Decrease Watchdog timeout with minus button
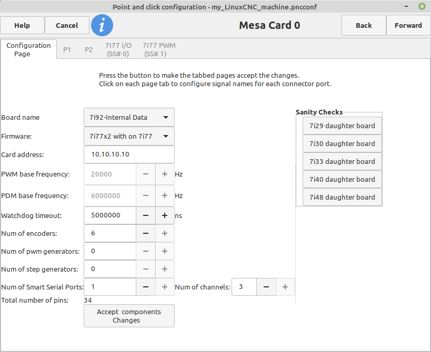The height and width of the screenshot is (352, 431). pos(146,215)
